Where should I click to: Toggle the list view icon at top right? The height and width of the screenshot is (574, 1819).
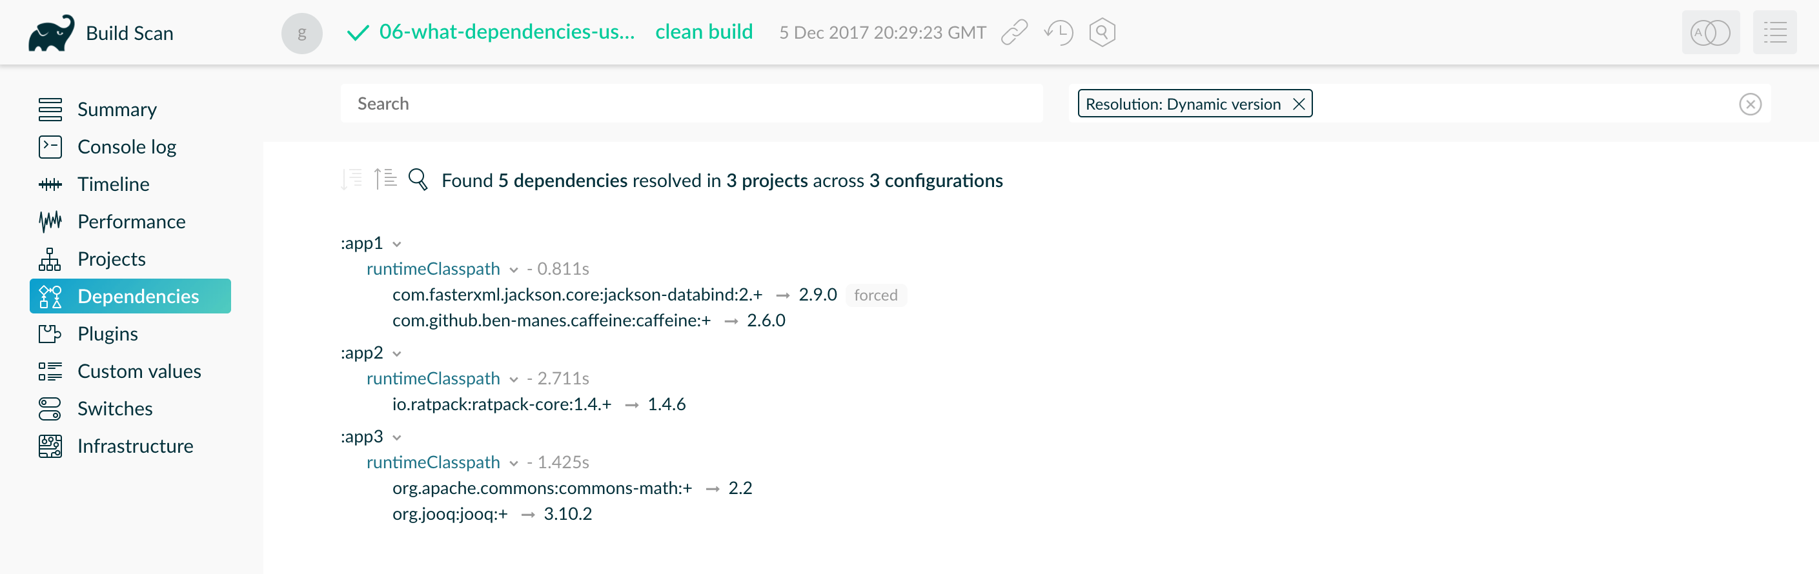(1774, 32)
